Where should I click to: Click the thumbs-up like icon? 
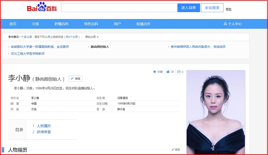[168, 72]
